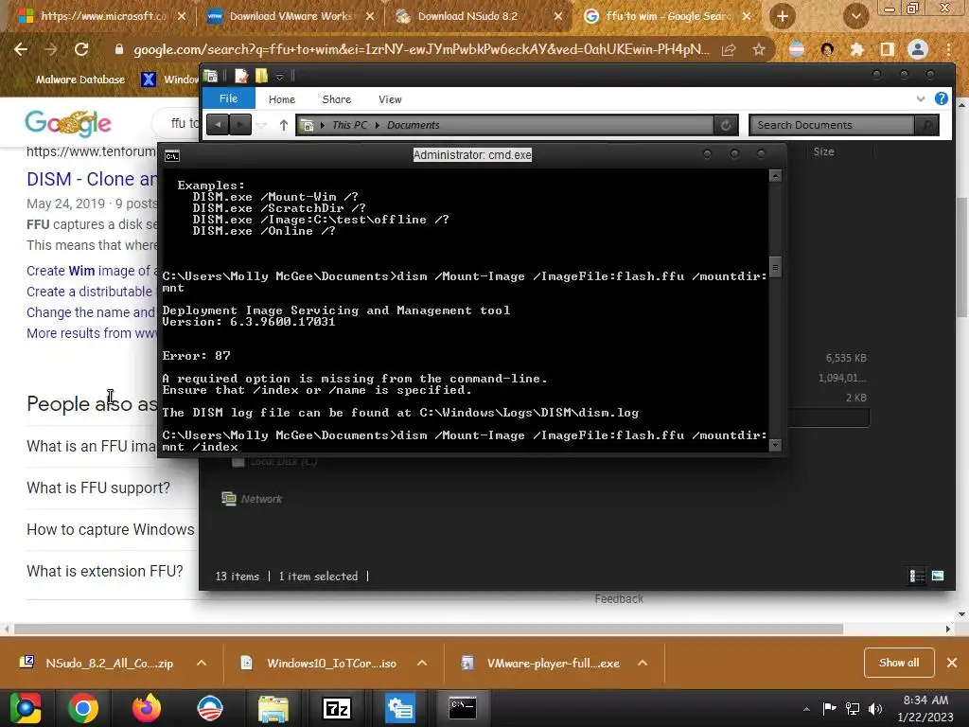
Task: Expand 'What is extension FFU?' question
Action: coord(105,571)
